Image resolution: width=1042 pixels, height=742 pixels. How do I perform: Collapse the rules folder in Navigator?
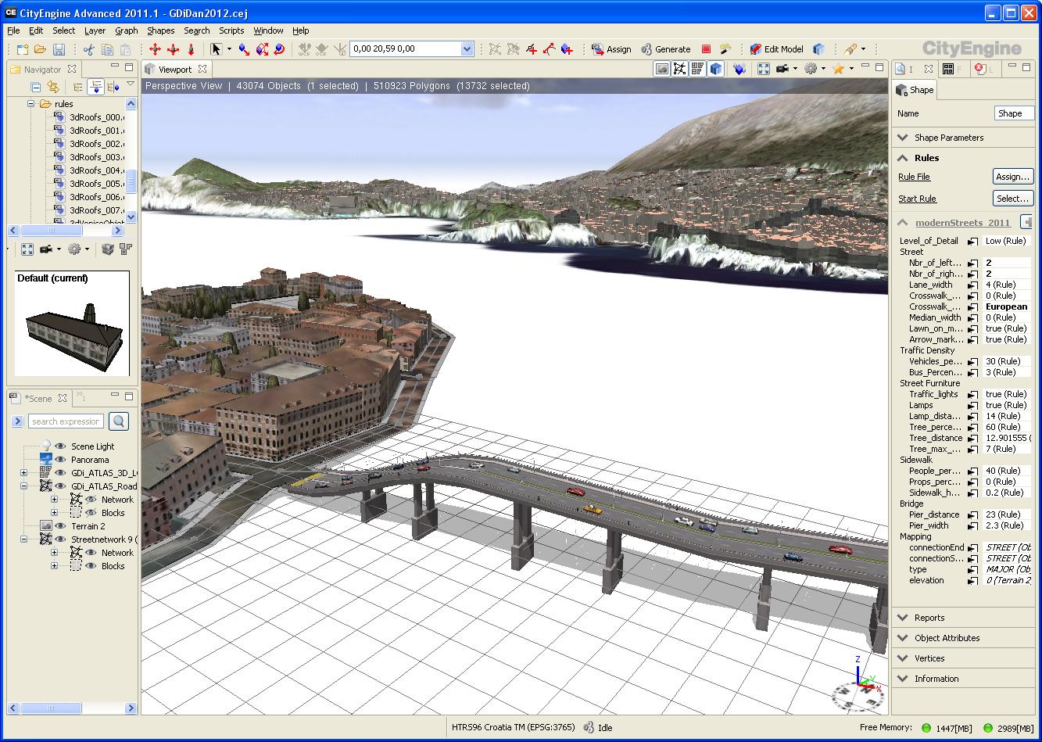(x=31, y=104)
